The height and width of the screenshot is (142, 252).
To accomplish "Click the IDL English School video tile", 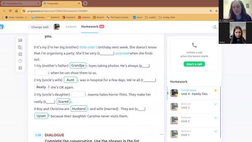I will [235, 11].
